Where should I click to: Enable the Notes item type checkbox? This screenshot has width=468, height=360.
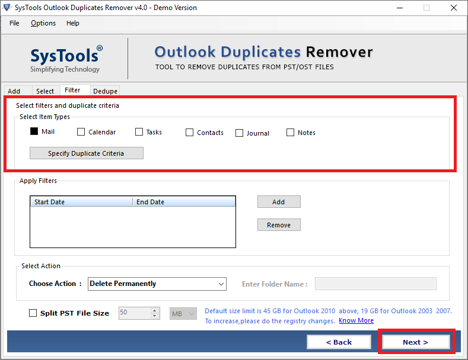[290, 132]
